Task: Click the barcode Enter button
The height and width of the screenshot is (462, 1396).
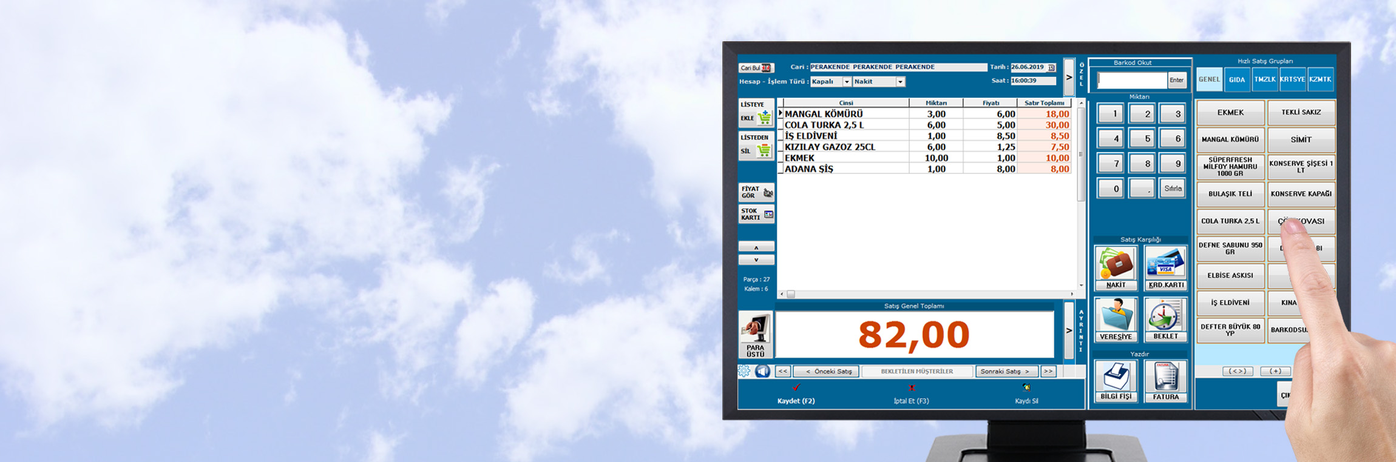Action: pyautogui.click(x=1176, y=80)
